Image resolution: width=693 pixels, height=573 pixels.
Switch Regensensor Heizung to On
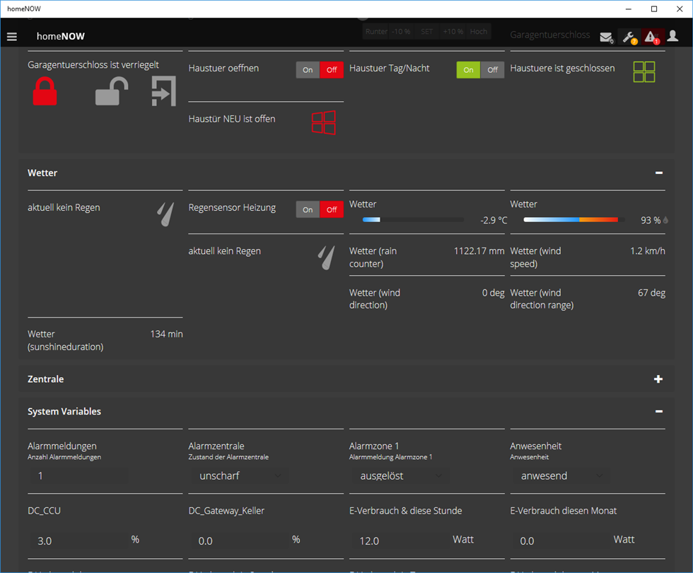click(x=308, y=209)
